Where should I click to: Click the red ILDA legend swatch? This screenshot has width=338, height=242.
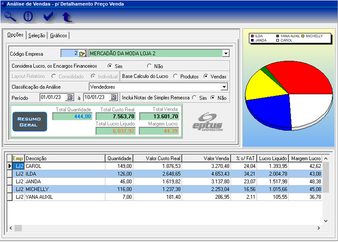(x=252, y=36)
